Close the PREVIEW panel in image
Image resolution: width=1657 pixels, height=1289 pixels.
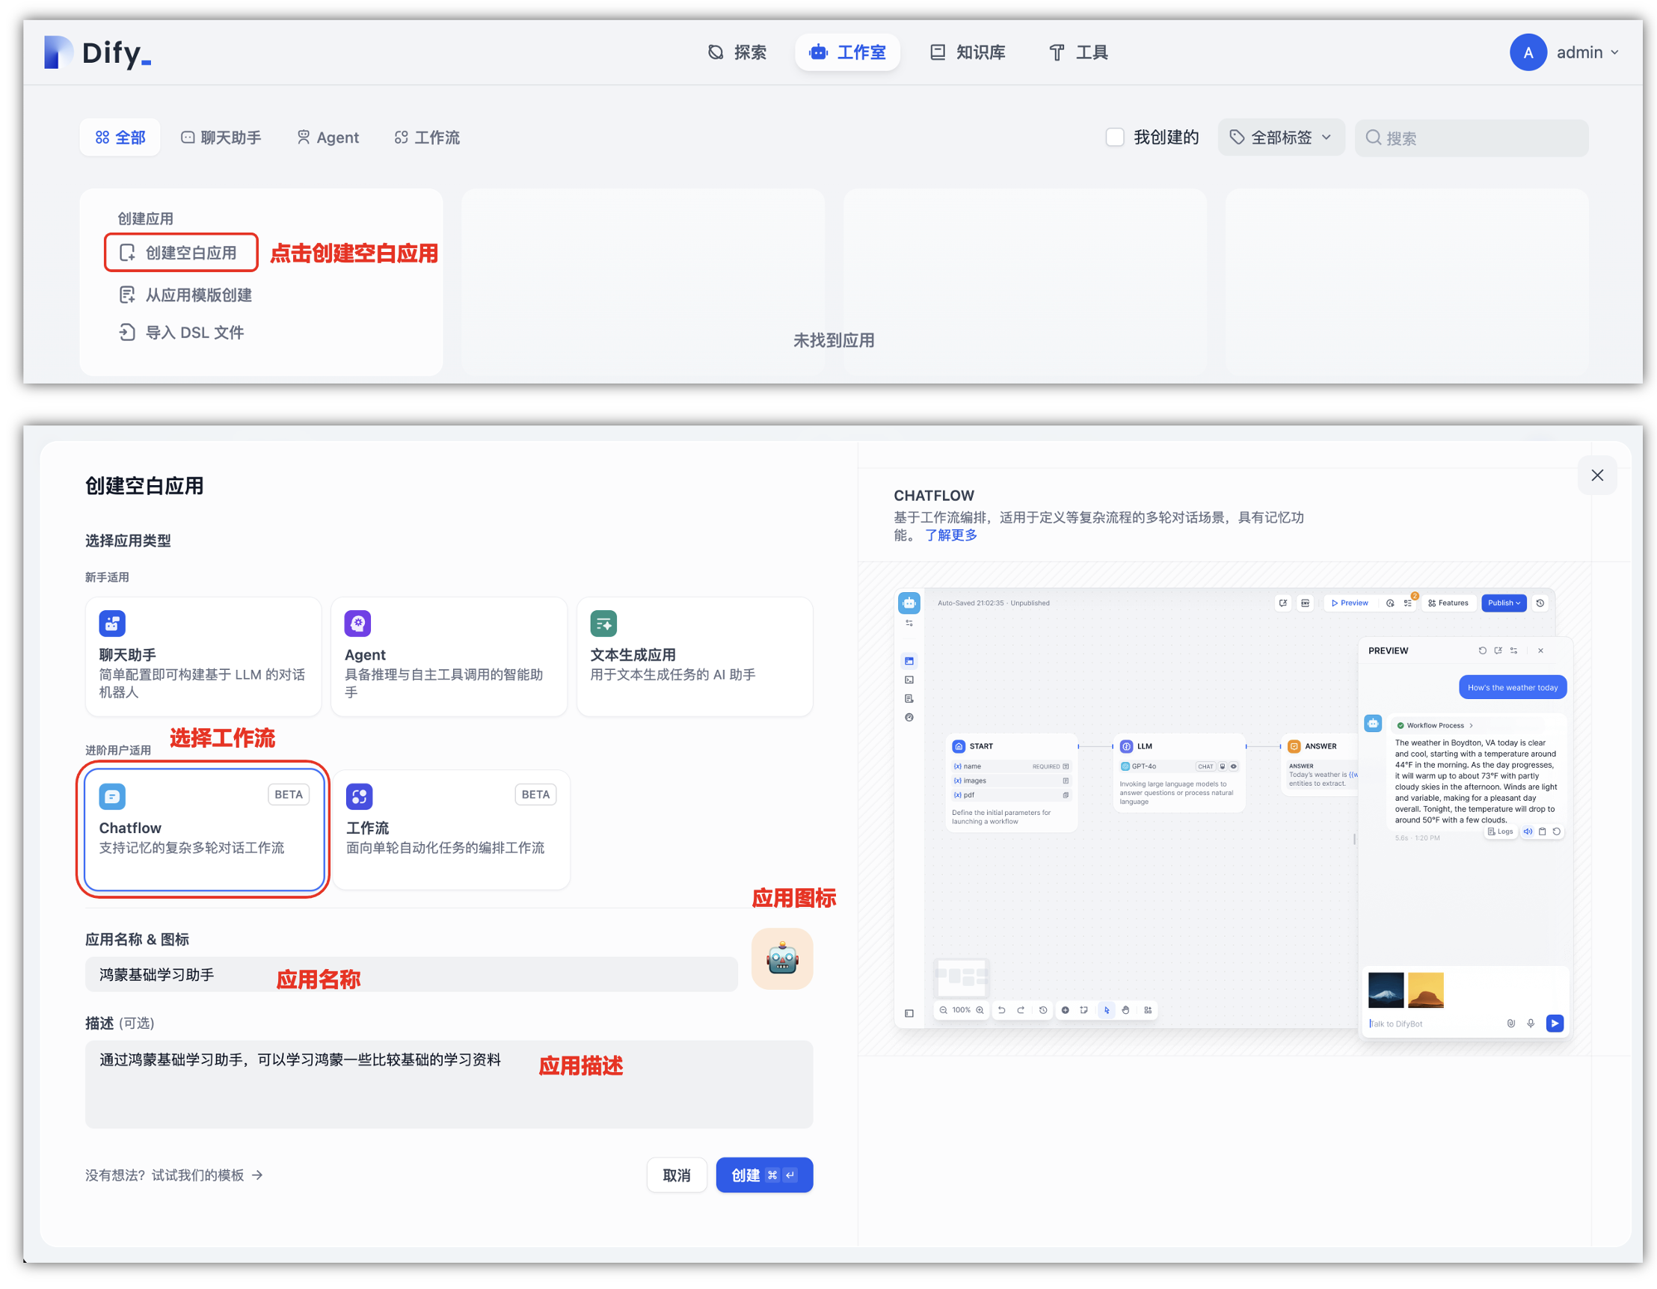(x=1541, y=651)
